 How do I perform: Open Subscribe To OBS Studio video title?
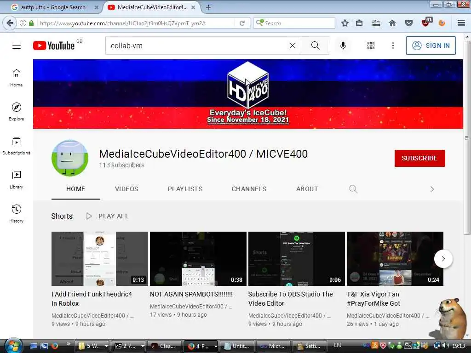pos(291,299)
